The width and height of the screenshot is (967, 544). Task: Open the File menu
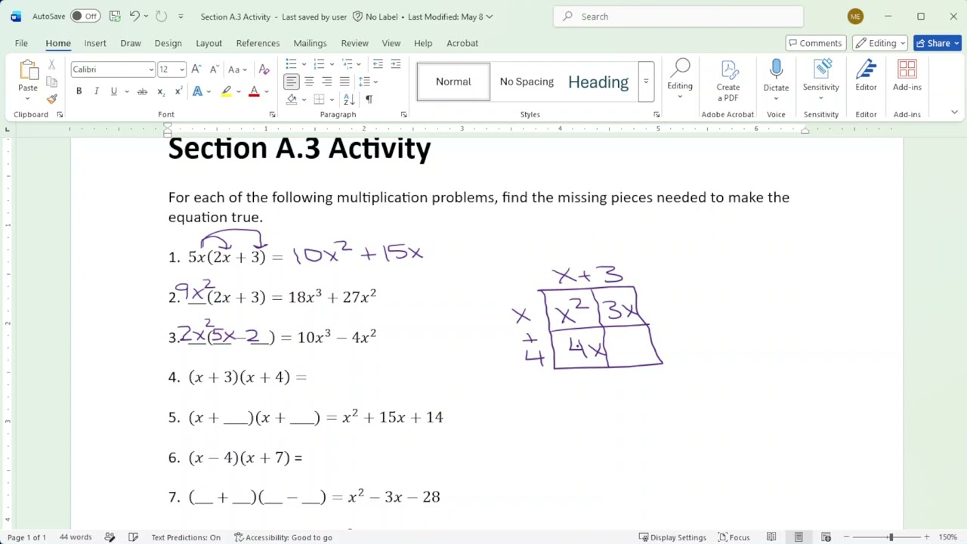[21, 43]
